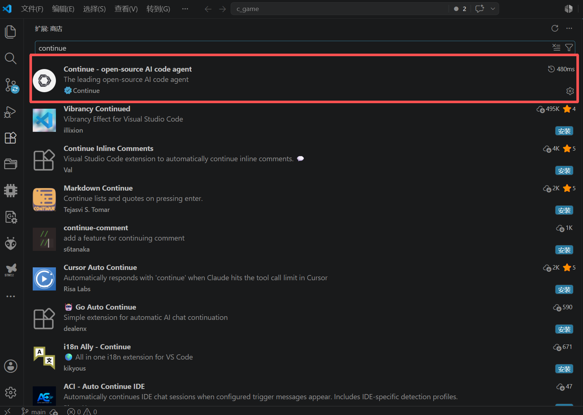Open the errors and warnings indicator in the status bar

pyautogui.click(x=82, y=412)
